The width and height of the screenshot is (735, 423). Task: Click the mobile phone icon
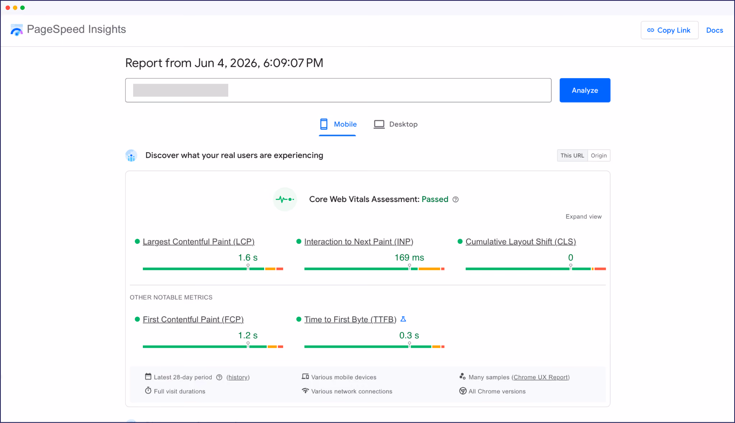point(324,124)
